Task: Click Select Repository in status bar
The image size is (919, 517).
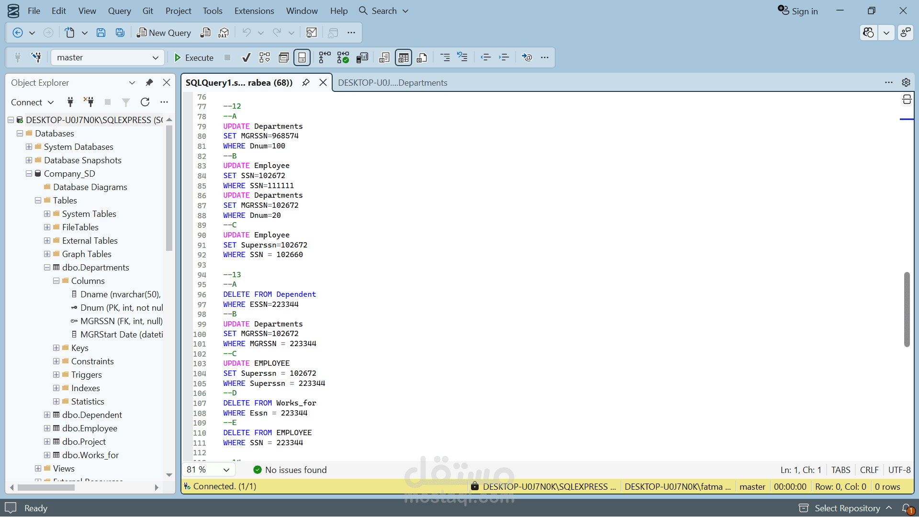Action: click(x=847, y=508)
